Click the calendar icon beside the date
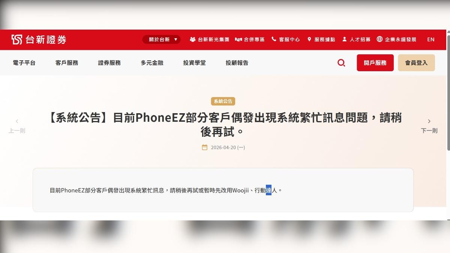This screenshot has width=450, height=253. [x=204, y=147]
